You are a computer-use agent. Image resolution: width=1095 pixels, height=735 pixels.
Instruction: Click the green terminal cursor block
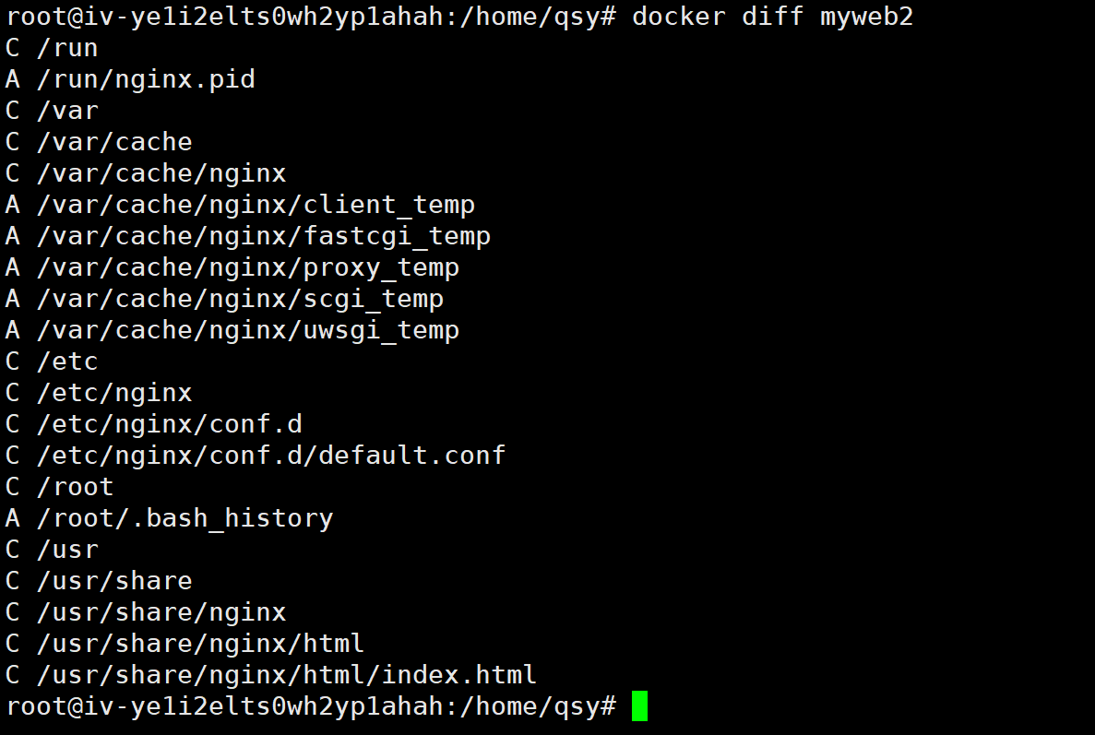click(639, 706)
